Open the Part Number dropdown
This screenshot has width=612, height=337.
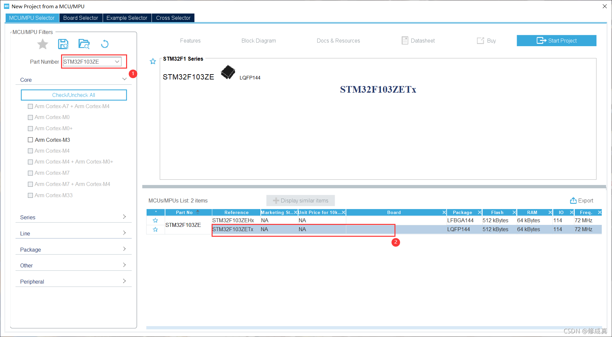117,62
